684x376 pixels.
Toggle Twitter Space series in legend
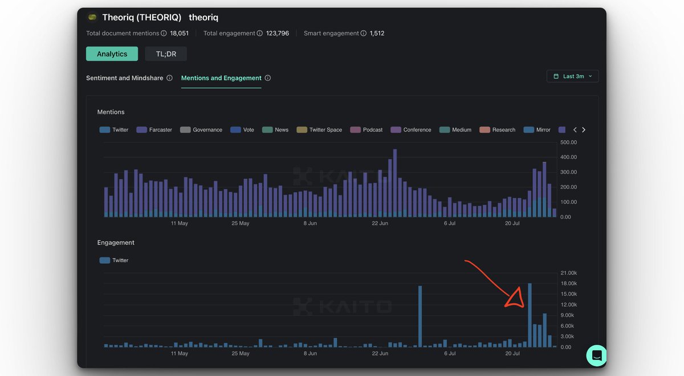(319, 130)
